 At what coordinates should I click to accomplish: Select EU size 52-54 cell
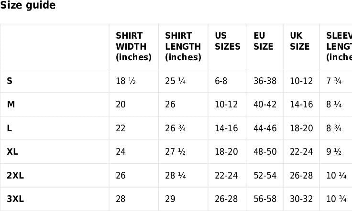[265, 176]
